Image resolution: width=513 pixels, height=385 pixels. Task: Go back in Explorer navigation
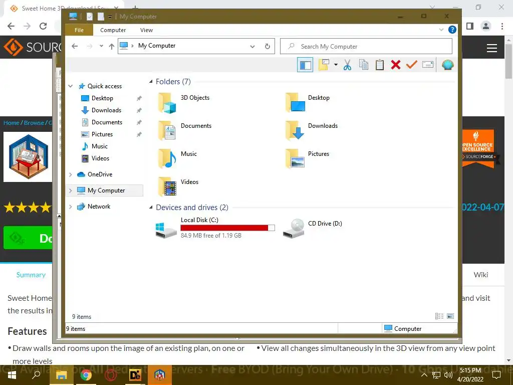75,46
